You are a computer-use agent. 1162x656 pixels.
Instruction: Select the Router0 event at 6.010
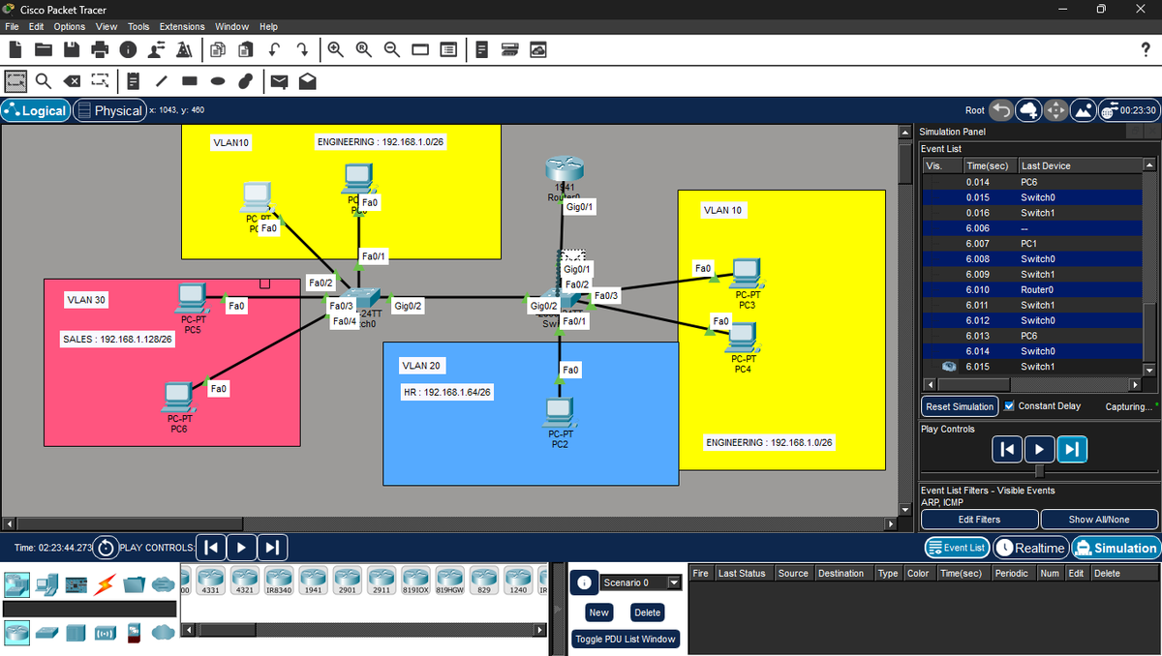tap(1032, 289)
